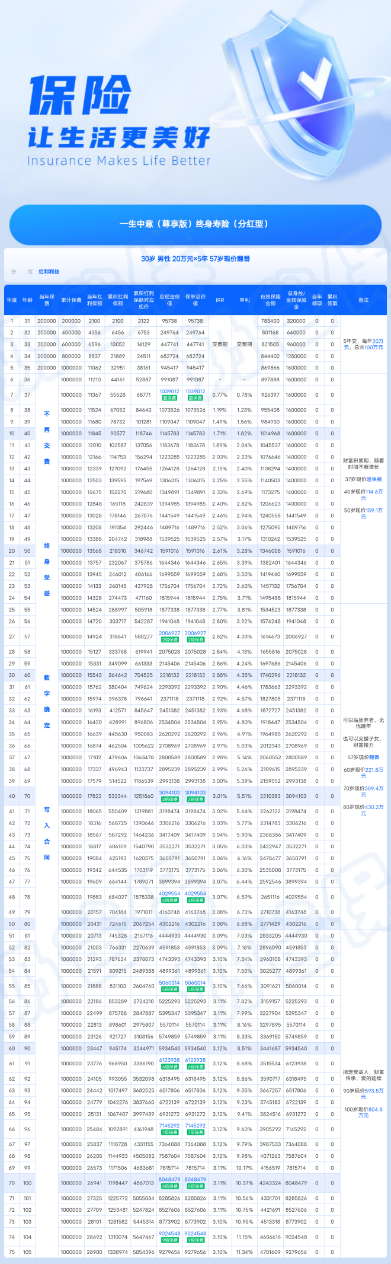Click the 备注 column header
The image size is (391, 1264).
[363, 300]
